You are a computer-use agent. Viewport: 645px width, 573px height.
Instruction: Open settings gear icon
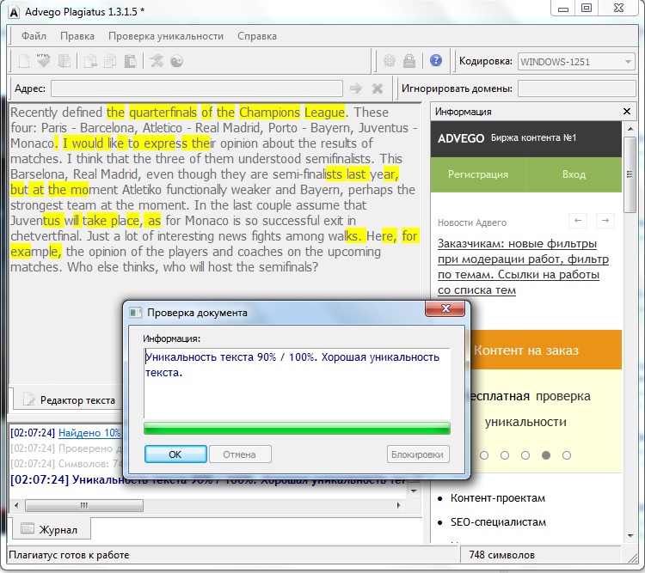389,61
